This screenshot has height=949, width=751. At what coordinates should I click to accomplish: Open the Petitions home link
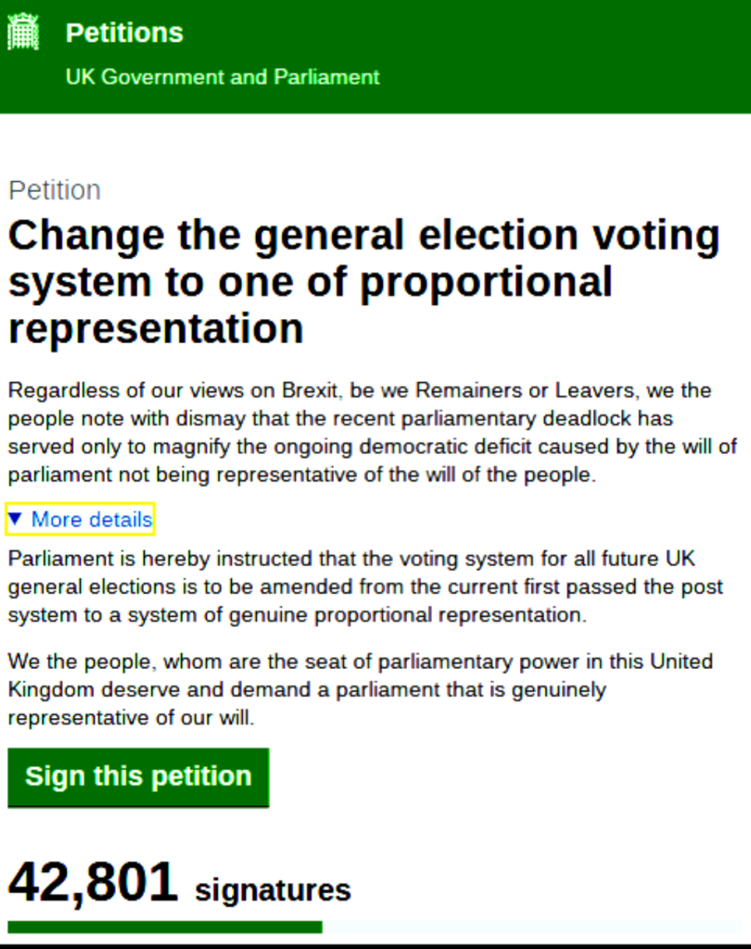point(124,32)
